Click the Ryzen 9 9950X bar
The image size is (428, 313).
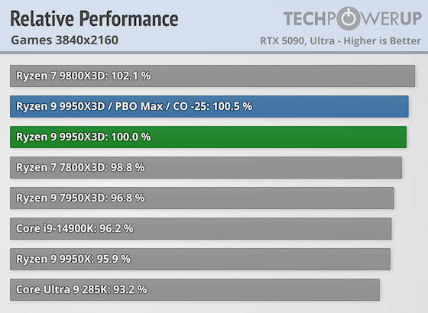click(200, 260)
